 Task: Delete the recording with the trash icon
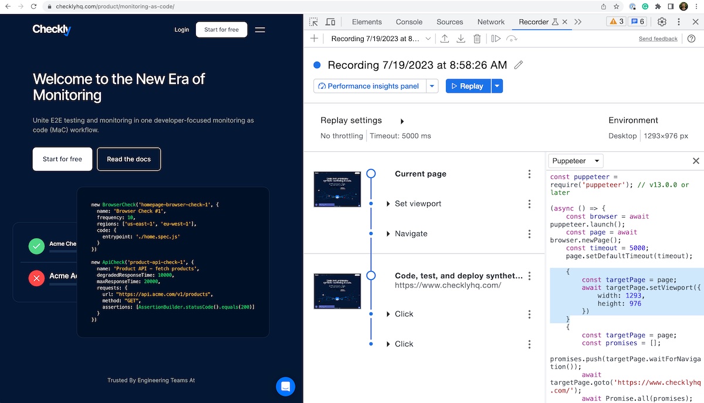478,39
